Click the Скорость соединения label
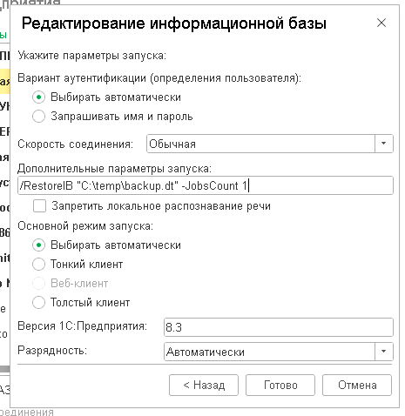405x416 pixels. point(75,144)
